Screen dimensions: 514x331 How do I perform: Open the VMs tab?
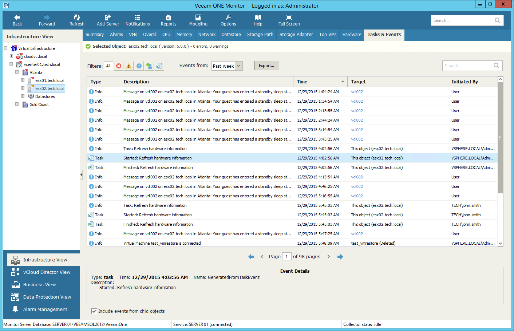[x=133, y=35]
